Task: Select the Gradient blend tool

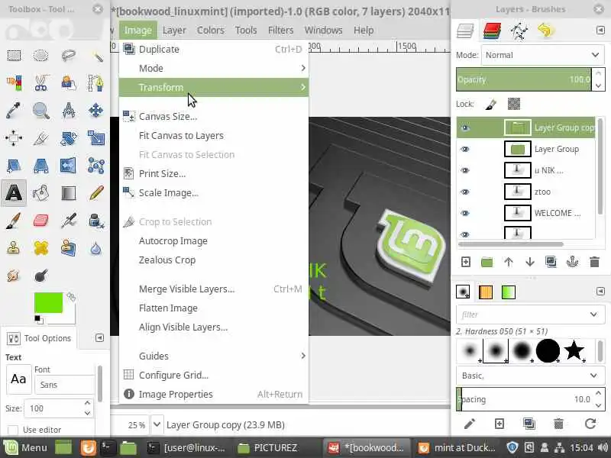Action: tap(69, 193)
